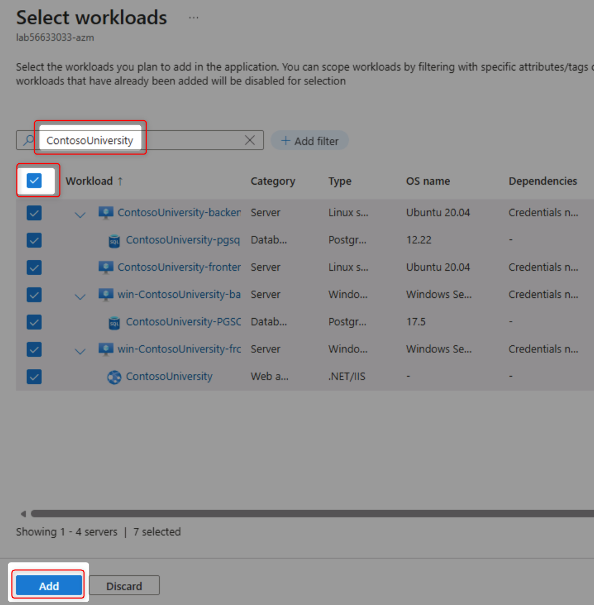Open the ContosoUniversity-backend workload link

coord(179,212)
